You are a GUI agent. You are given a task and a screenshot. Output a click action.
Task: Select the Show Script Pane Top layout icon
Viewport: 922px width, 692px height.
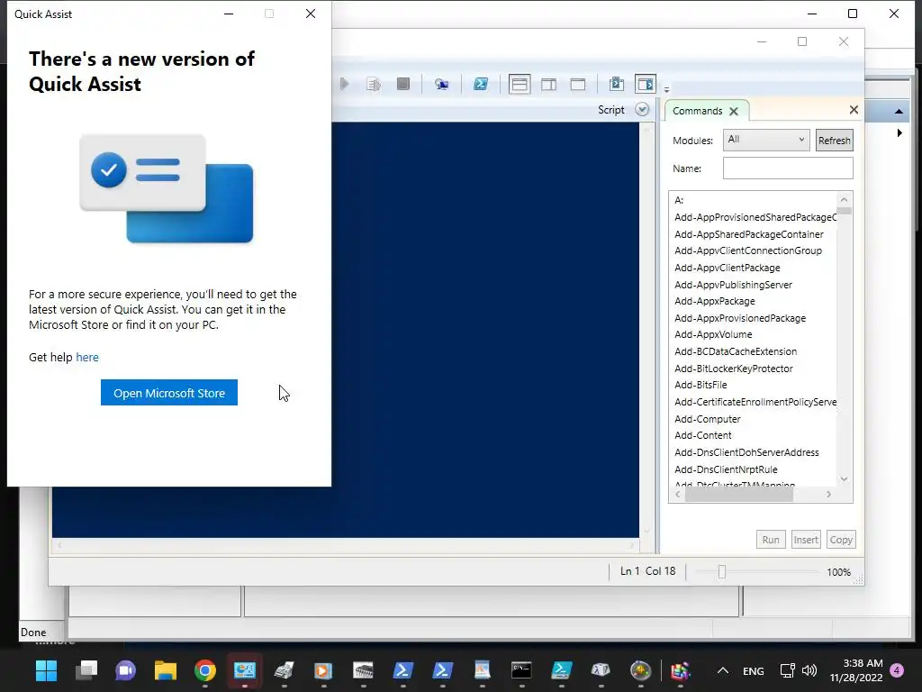[x=520, y=84]
